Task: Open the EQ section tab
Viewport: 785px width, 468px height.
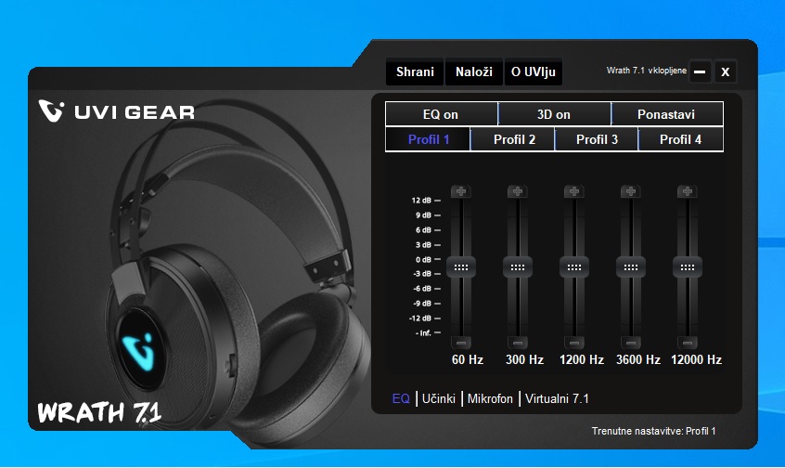Action: point(401,399)
